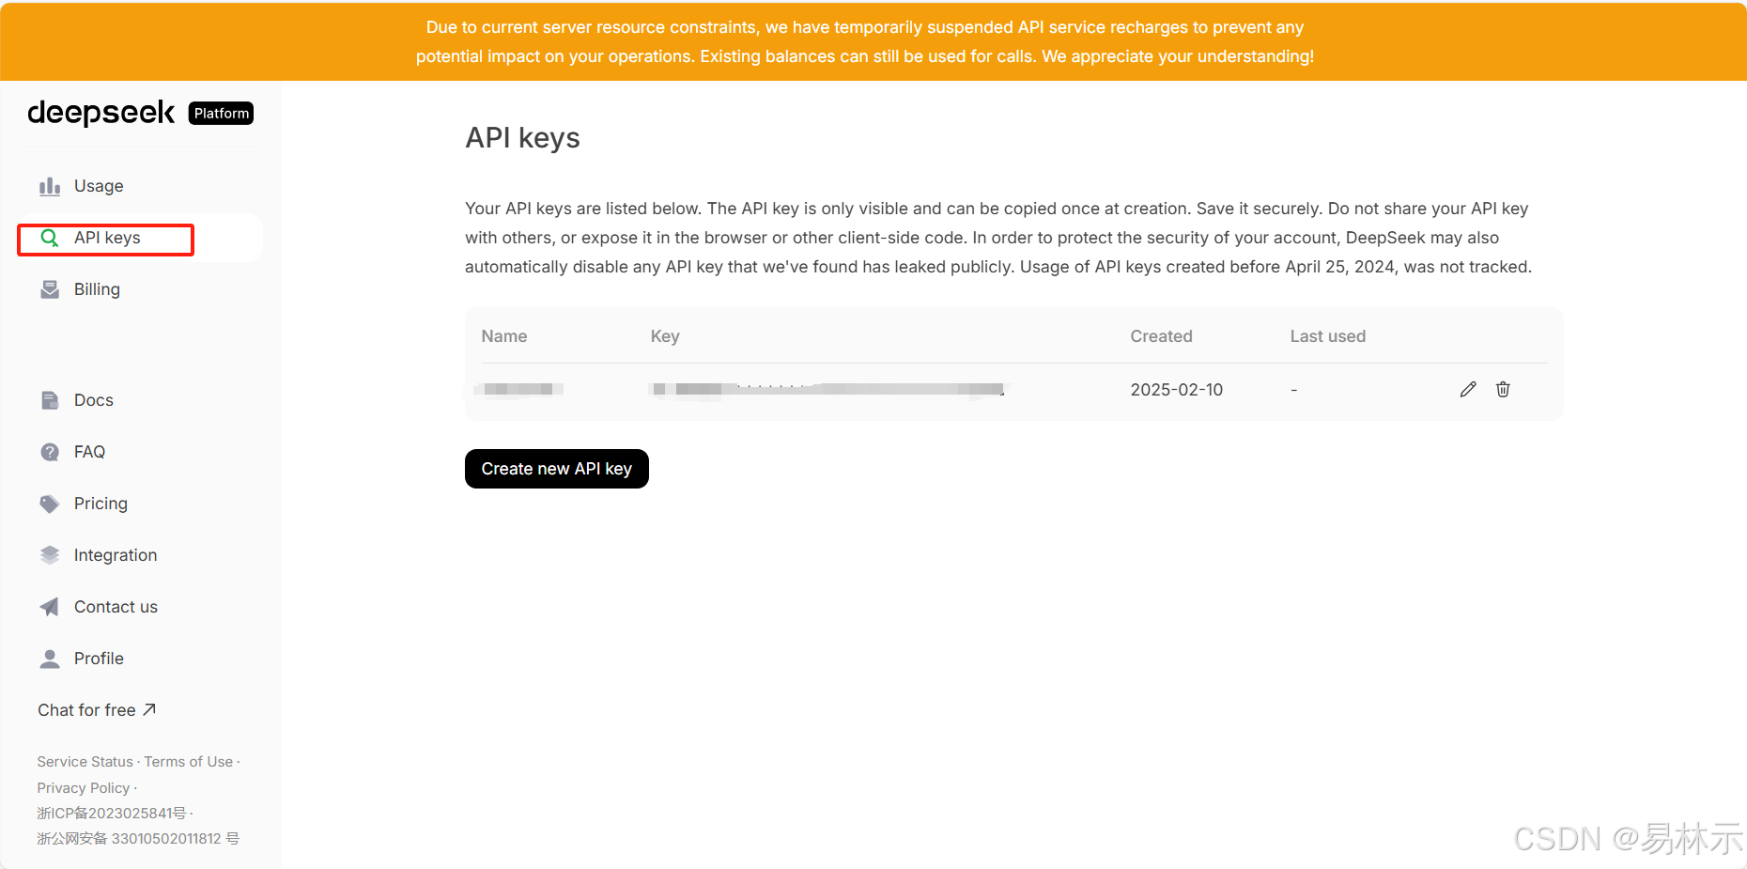The height and width of the screenshot is (869, 1747).
Task: Open the Chat for free link
Action: point(97,710)
